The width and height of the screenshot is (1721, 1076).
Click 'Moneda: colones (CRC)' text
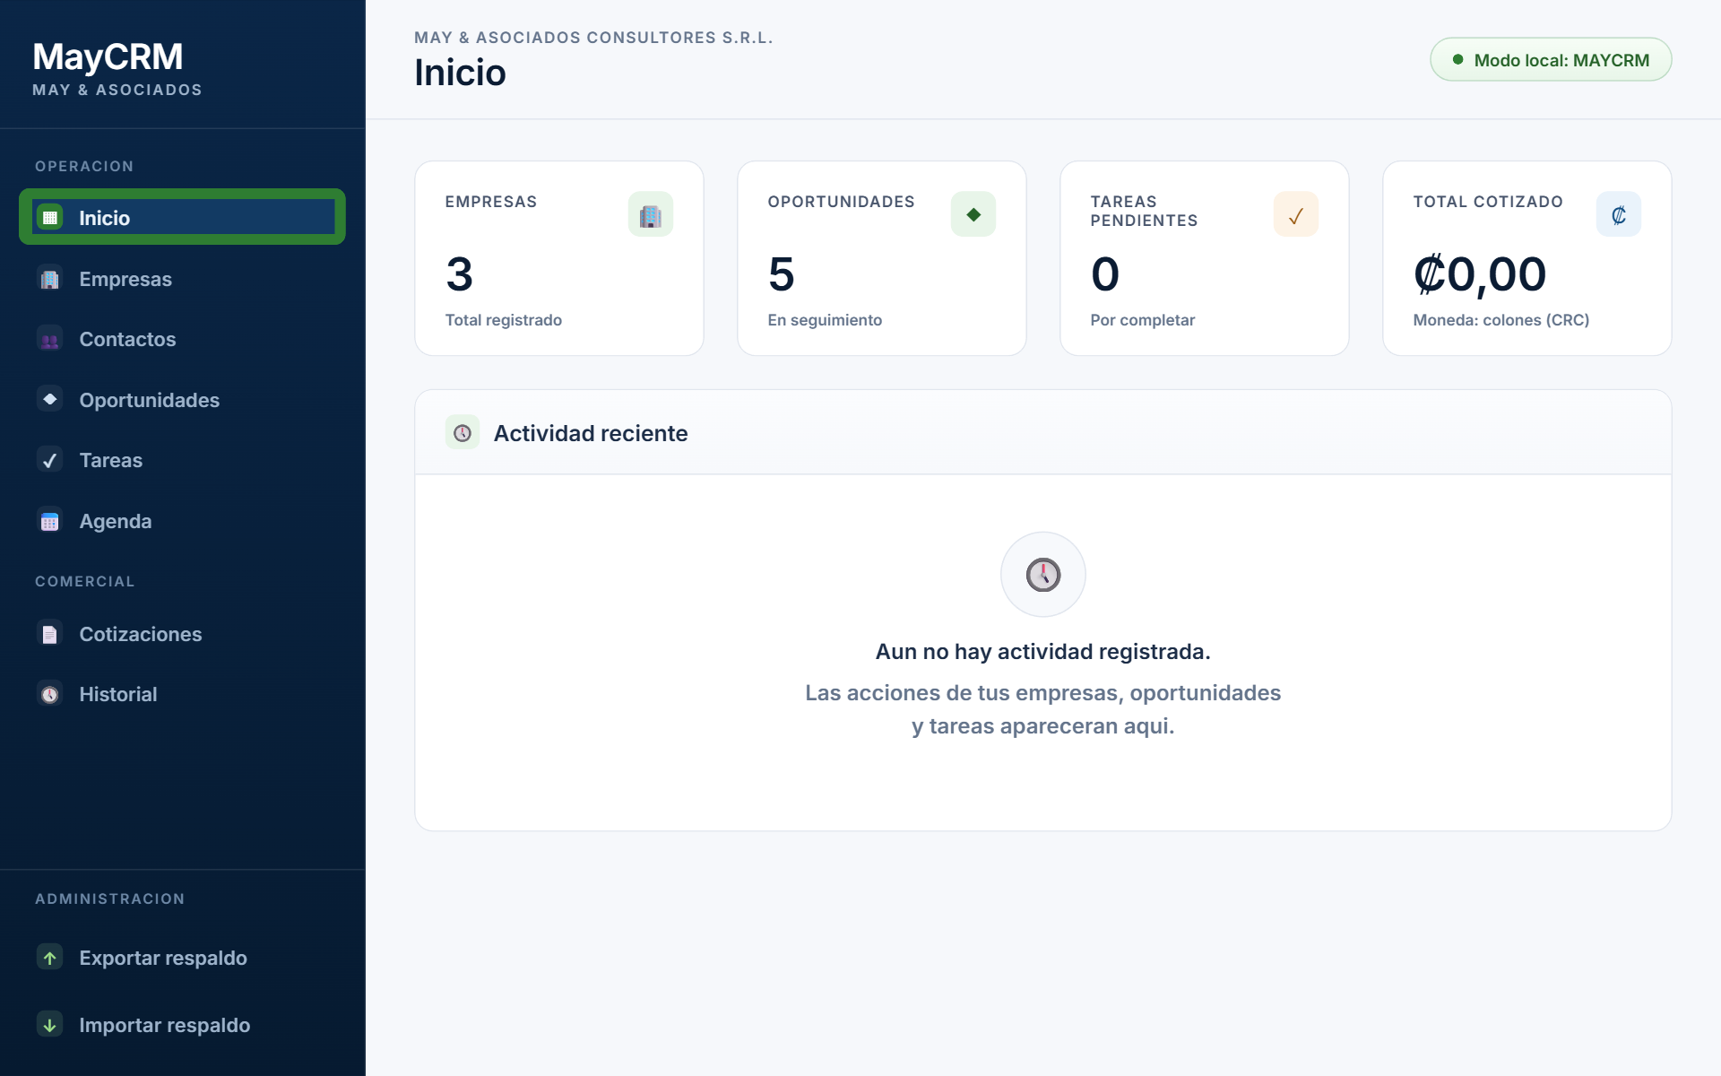[x=1501, y=320]
